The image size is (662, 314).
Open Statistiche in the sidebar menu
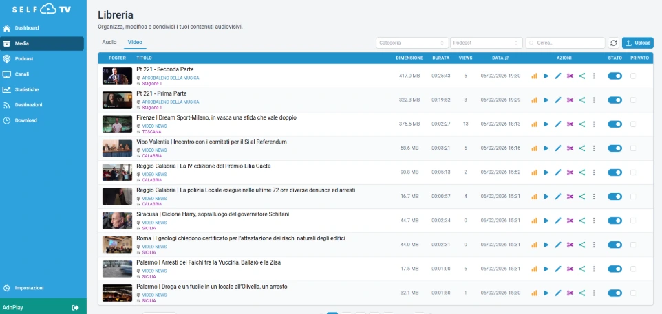coord(27,89)
